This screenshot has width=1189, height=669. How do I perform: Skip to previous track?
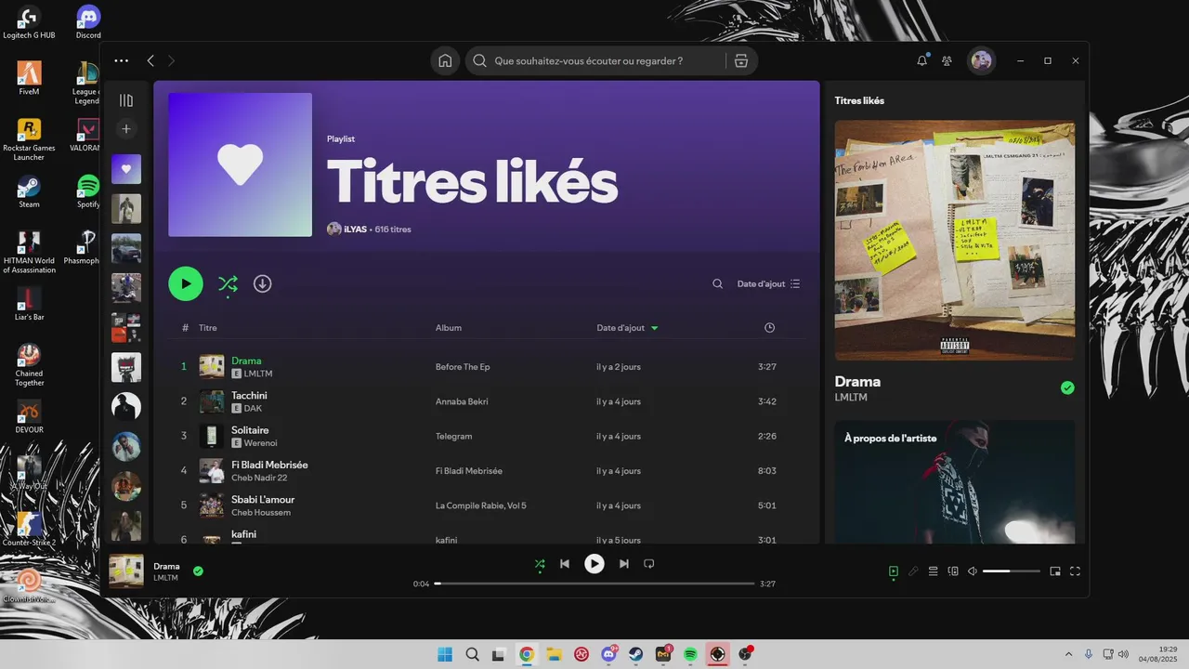[565, 563]
